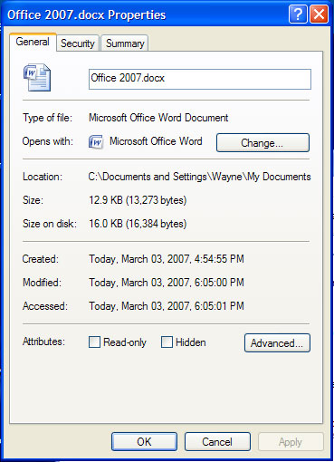Click the Modified date ending 6:05:00 PM

167,283
